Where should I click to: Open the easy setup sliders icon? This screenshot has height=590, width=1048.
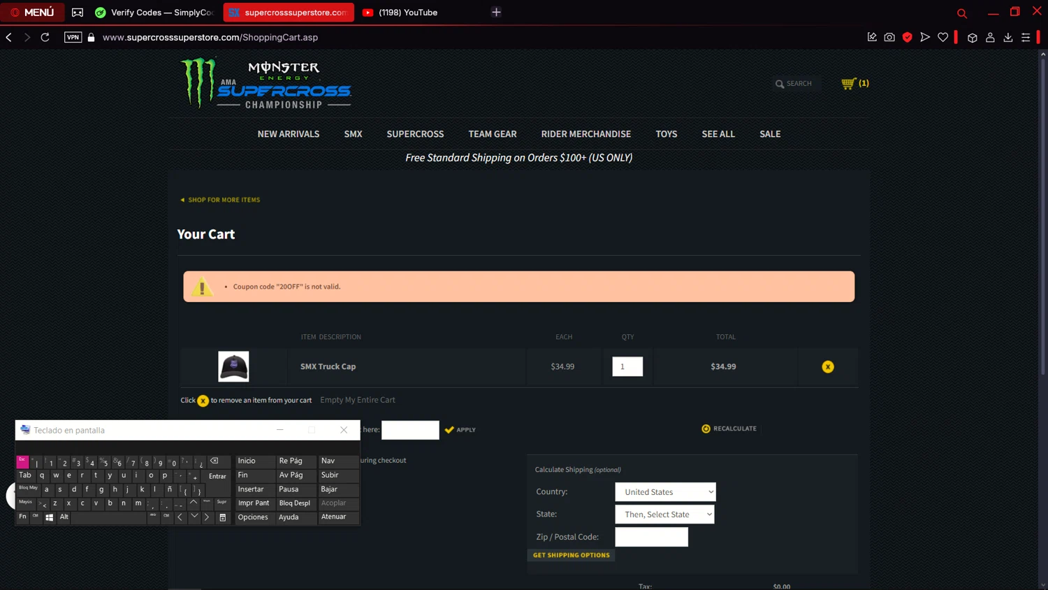click(x=1026, y=37)
